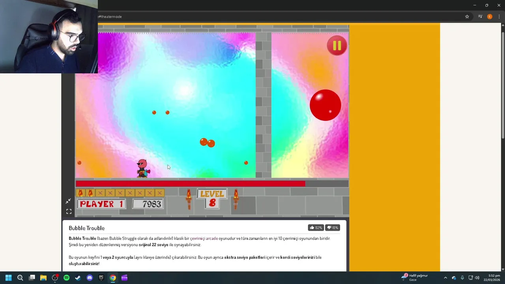This screenshot has height=284, width=505.
Task: Bookmark this page with the star icon
Action: tap(467, 17)
